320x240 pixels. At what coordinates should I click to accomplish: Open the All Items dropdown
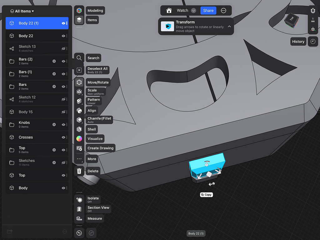[21, 11]
